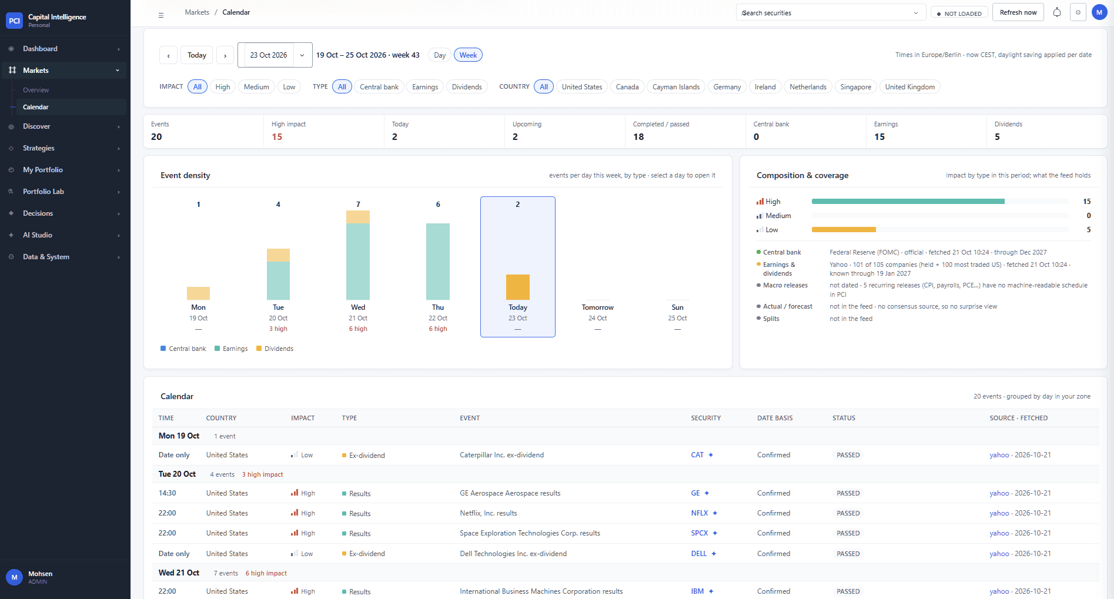Viewport: 1114px width, 599px height.
Task: Click the Data & System sidebar icon
Action: [11, 257]
